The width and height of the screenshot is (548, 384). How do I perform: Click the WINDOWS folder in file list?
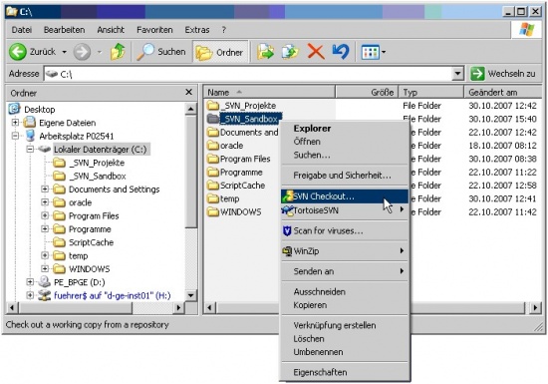[x=234, y=211]
